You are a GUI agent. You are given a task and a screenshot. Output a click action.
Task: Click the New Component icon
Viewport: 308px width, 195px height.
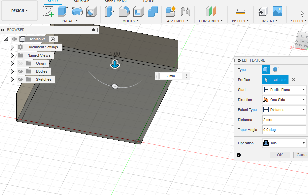[x=171, y=11]
